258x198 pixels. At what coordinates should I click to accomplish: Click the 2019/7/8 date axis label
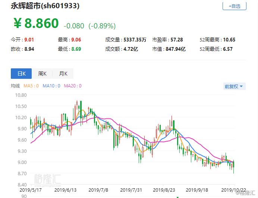(x=98, y=190)
